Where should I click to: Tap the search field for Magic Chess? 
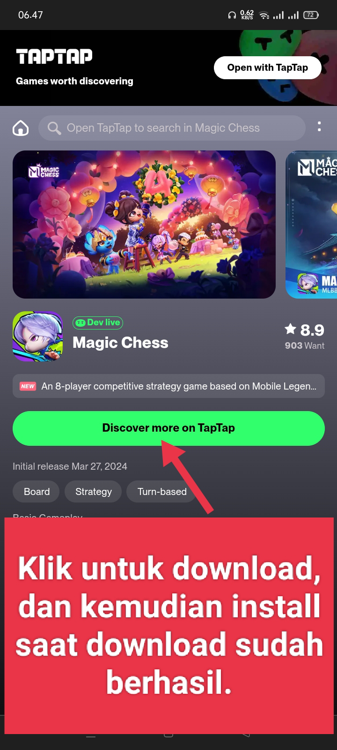172,128
